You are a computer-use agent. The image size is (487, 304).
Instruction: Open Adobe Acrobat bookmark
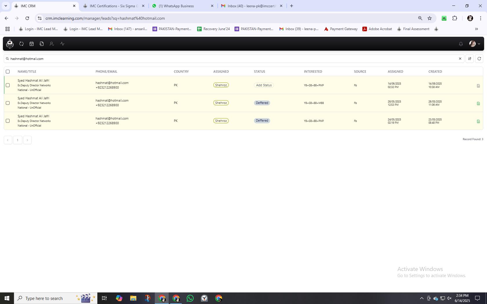click(377, 29)
